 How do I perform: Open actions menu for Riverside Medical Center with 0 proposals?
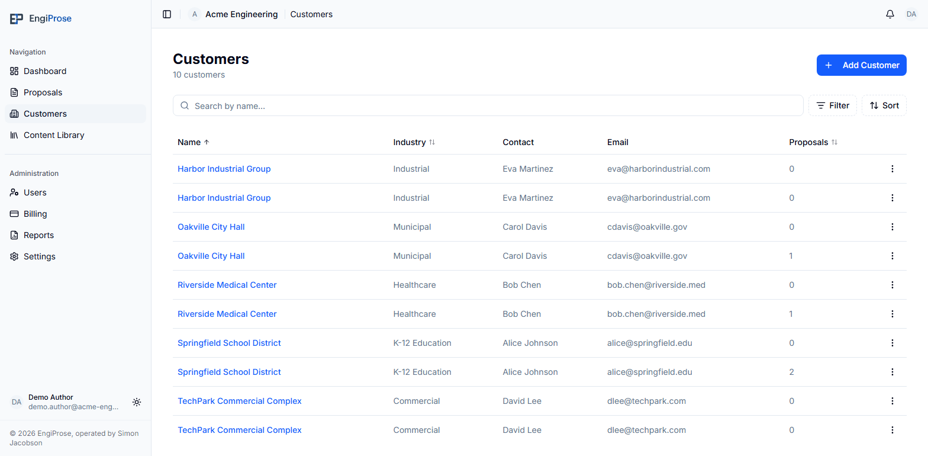(x=892, y=285)
